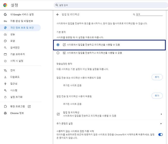Open the 팝업 및 리디렉션 row arrow
This screenshot has width=168, height=144.
[x=161, y=114]
